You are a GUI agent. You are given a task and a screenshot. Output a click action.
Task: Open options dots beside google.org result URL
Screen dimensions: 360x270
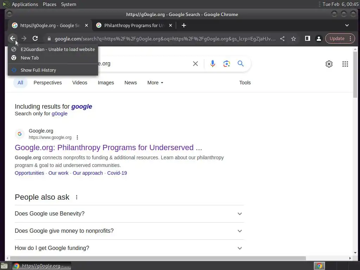click(77, 137)
